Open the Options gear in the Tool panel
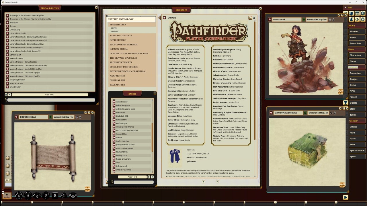Image resolution: width=367 pixels, height=206 pixels. [363, 19]
